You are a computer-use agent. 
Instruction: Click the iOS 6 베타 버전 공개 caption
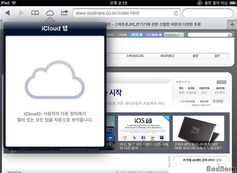coord(144,146)
